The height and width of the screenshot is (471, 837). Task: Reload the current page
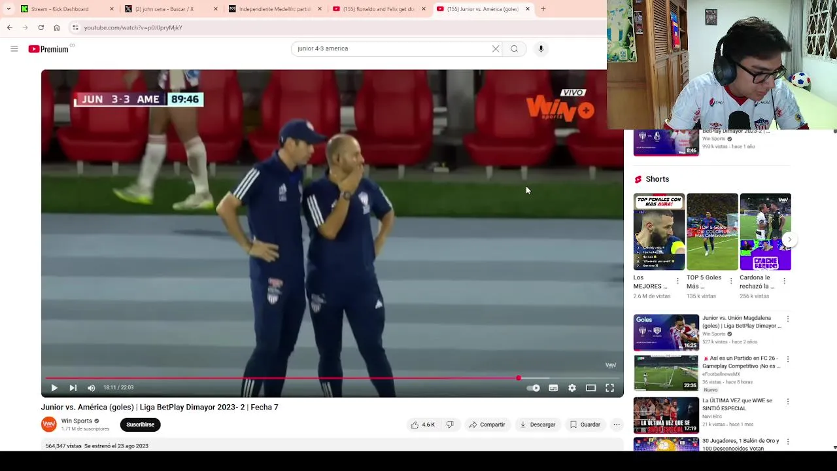pyautogui.click(x=41, y=27)
